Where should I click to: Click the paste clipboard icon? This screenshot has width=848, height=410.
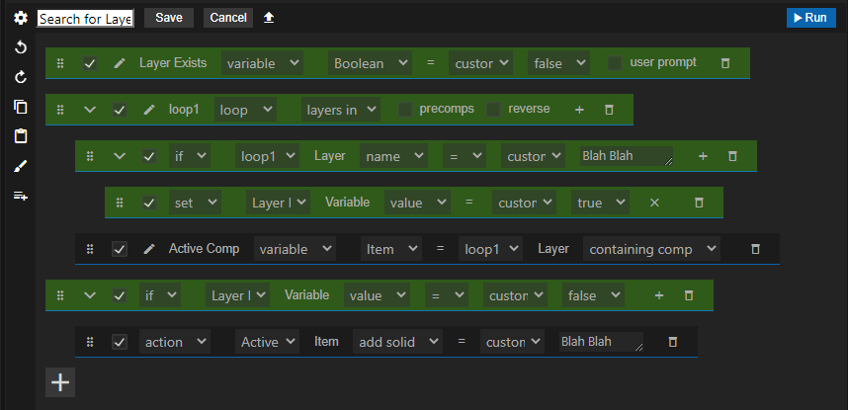[x=21, y=136]
